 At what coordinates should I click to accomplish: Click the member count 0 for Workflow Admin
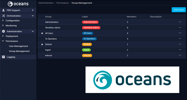tap(127, 28)
